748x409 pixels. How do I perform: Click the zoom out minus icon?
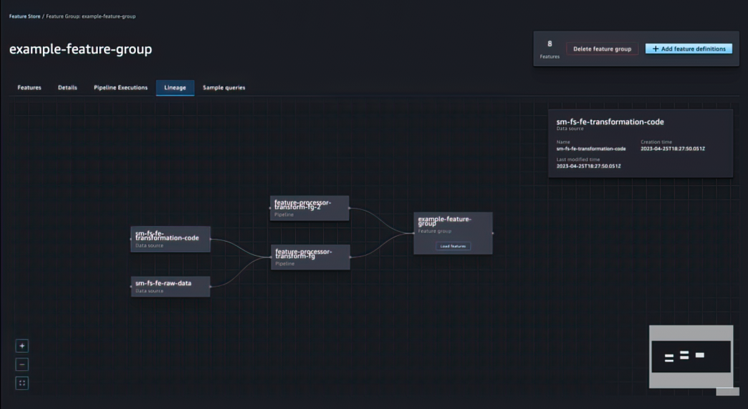pyautogui.click(x=22, y=365)
